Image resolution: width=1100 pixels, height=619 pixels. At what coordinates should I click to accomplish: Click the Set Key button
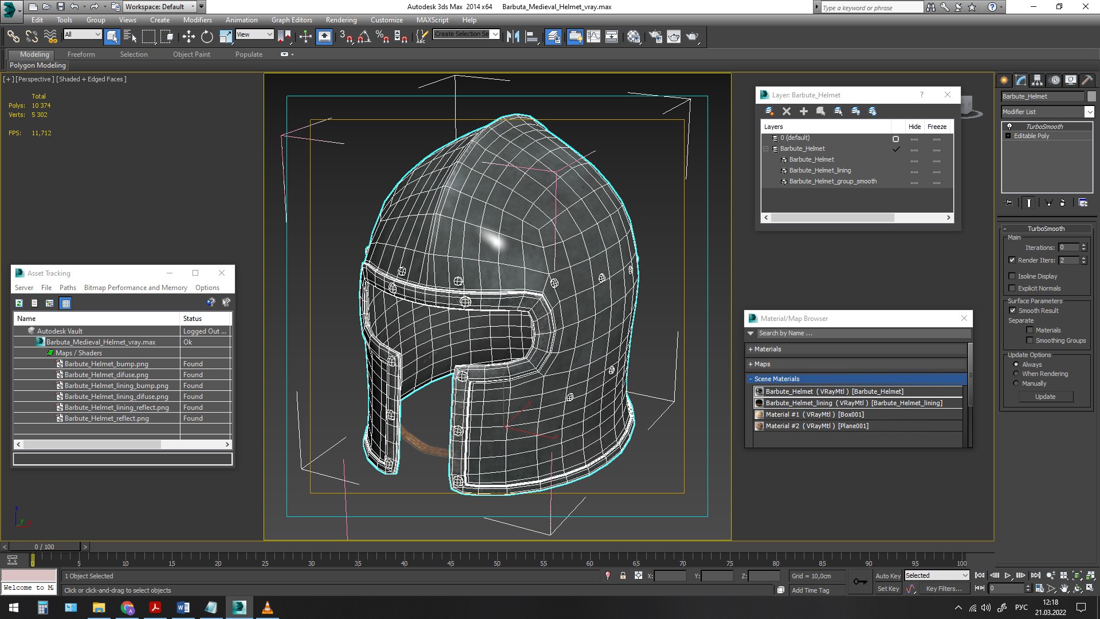click(888, 589)
